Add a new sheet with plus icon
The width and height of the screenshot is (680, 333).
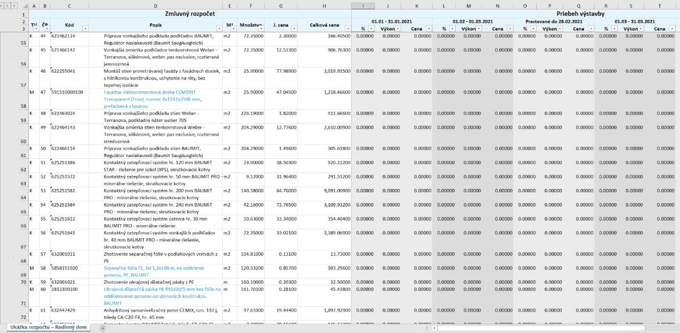point(103,328)
